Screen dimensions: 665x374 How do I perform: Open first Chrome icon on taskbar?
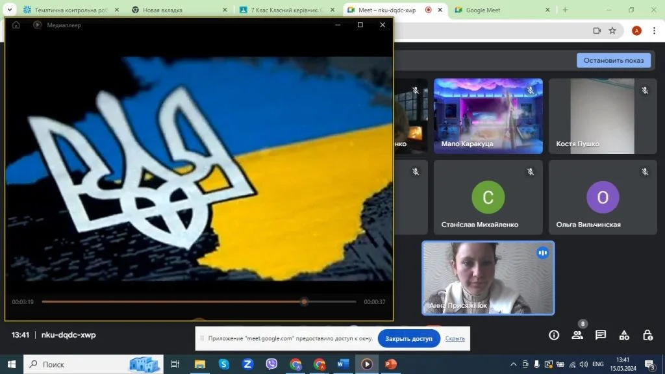(x=295, y=364)
